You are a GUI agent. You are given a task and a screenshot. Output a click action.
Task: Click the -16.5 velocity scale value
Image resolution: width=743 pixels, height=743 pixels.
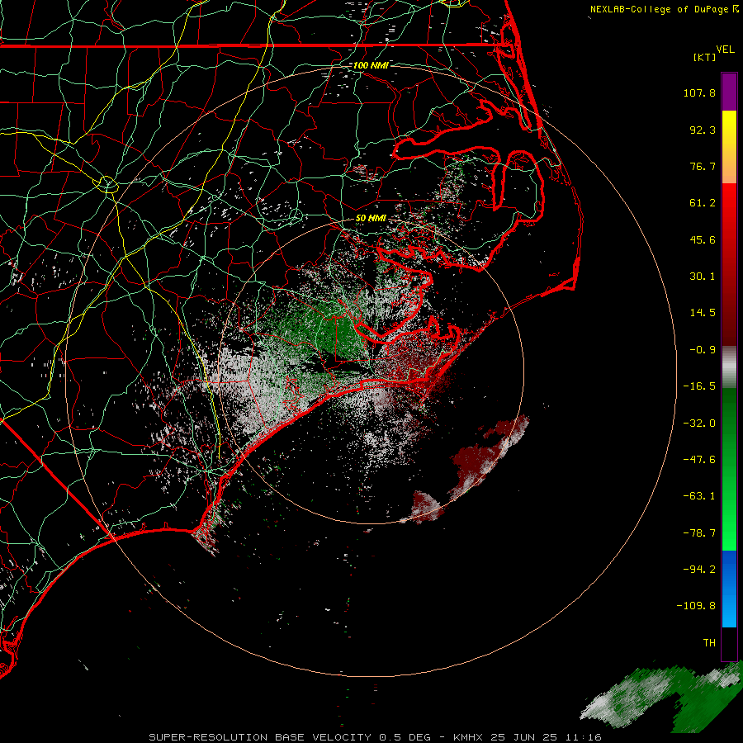pyautogui.click(x=699, y=386)
